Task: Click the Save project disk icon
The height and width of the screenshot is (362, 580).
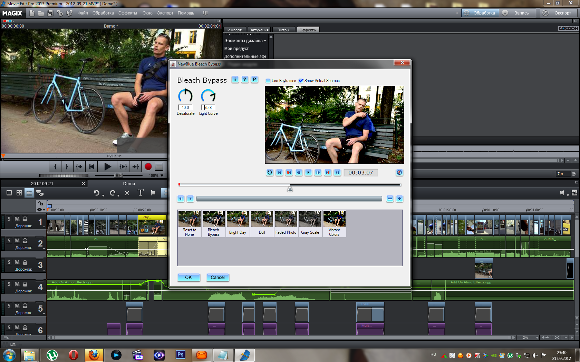Action: tap(50, 13)
